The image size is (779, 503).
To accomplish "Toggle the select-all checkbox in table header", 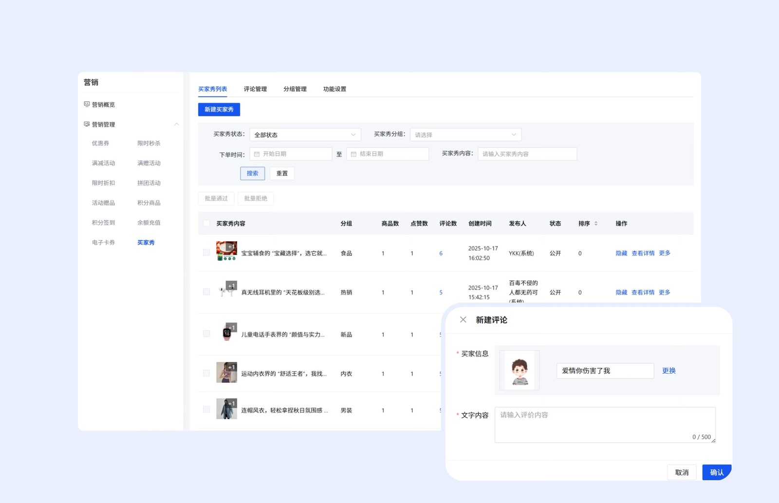I will point(206,223).
